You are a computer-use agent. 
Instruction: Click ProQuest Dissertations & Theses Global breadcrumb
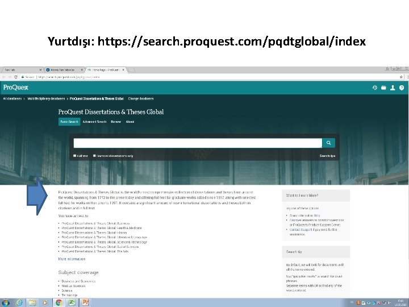click(x=97, y=99)
